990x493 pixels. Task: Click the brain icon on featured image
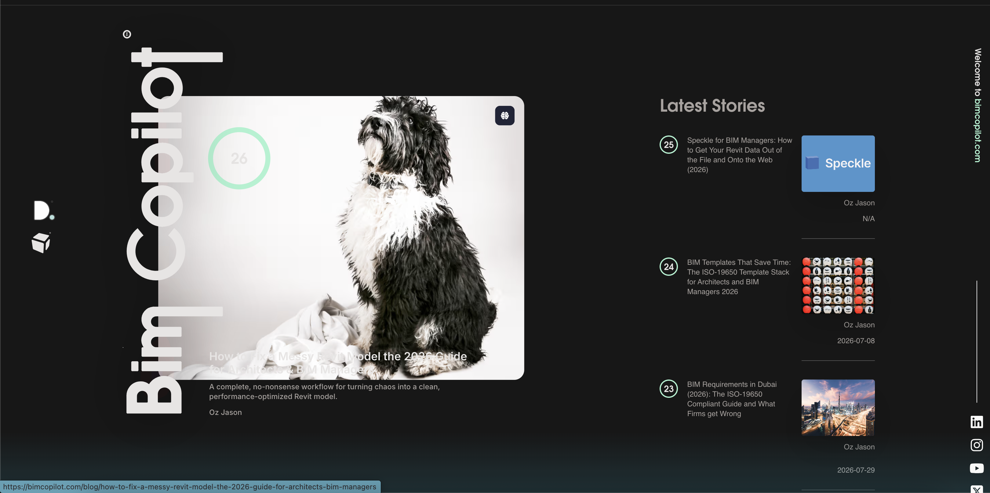504,116
